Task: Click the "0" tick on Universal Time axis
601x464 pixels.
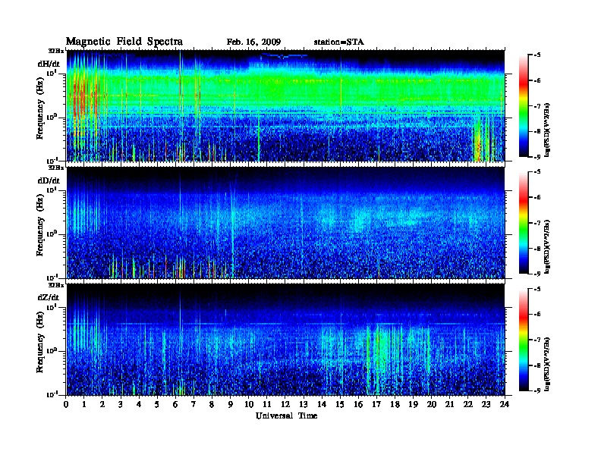Action: click(67, 404)
